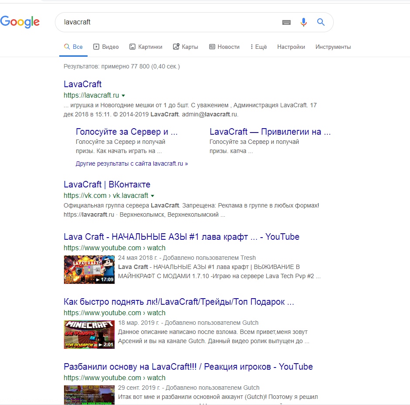This screenshot has height=405, width=410.
Task: Click the Google logo
Action: click(20, 22)
